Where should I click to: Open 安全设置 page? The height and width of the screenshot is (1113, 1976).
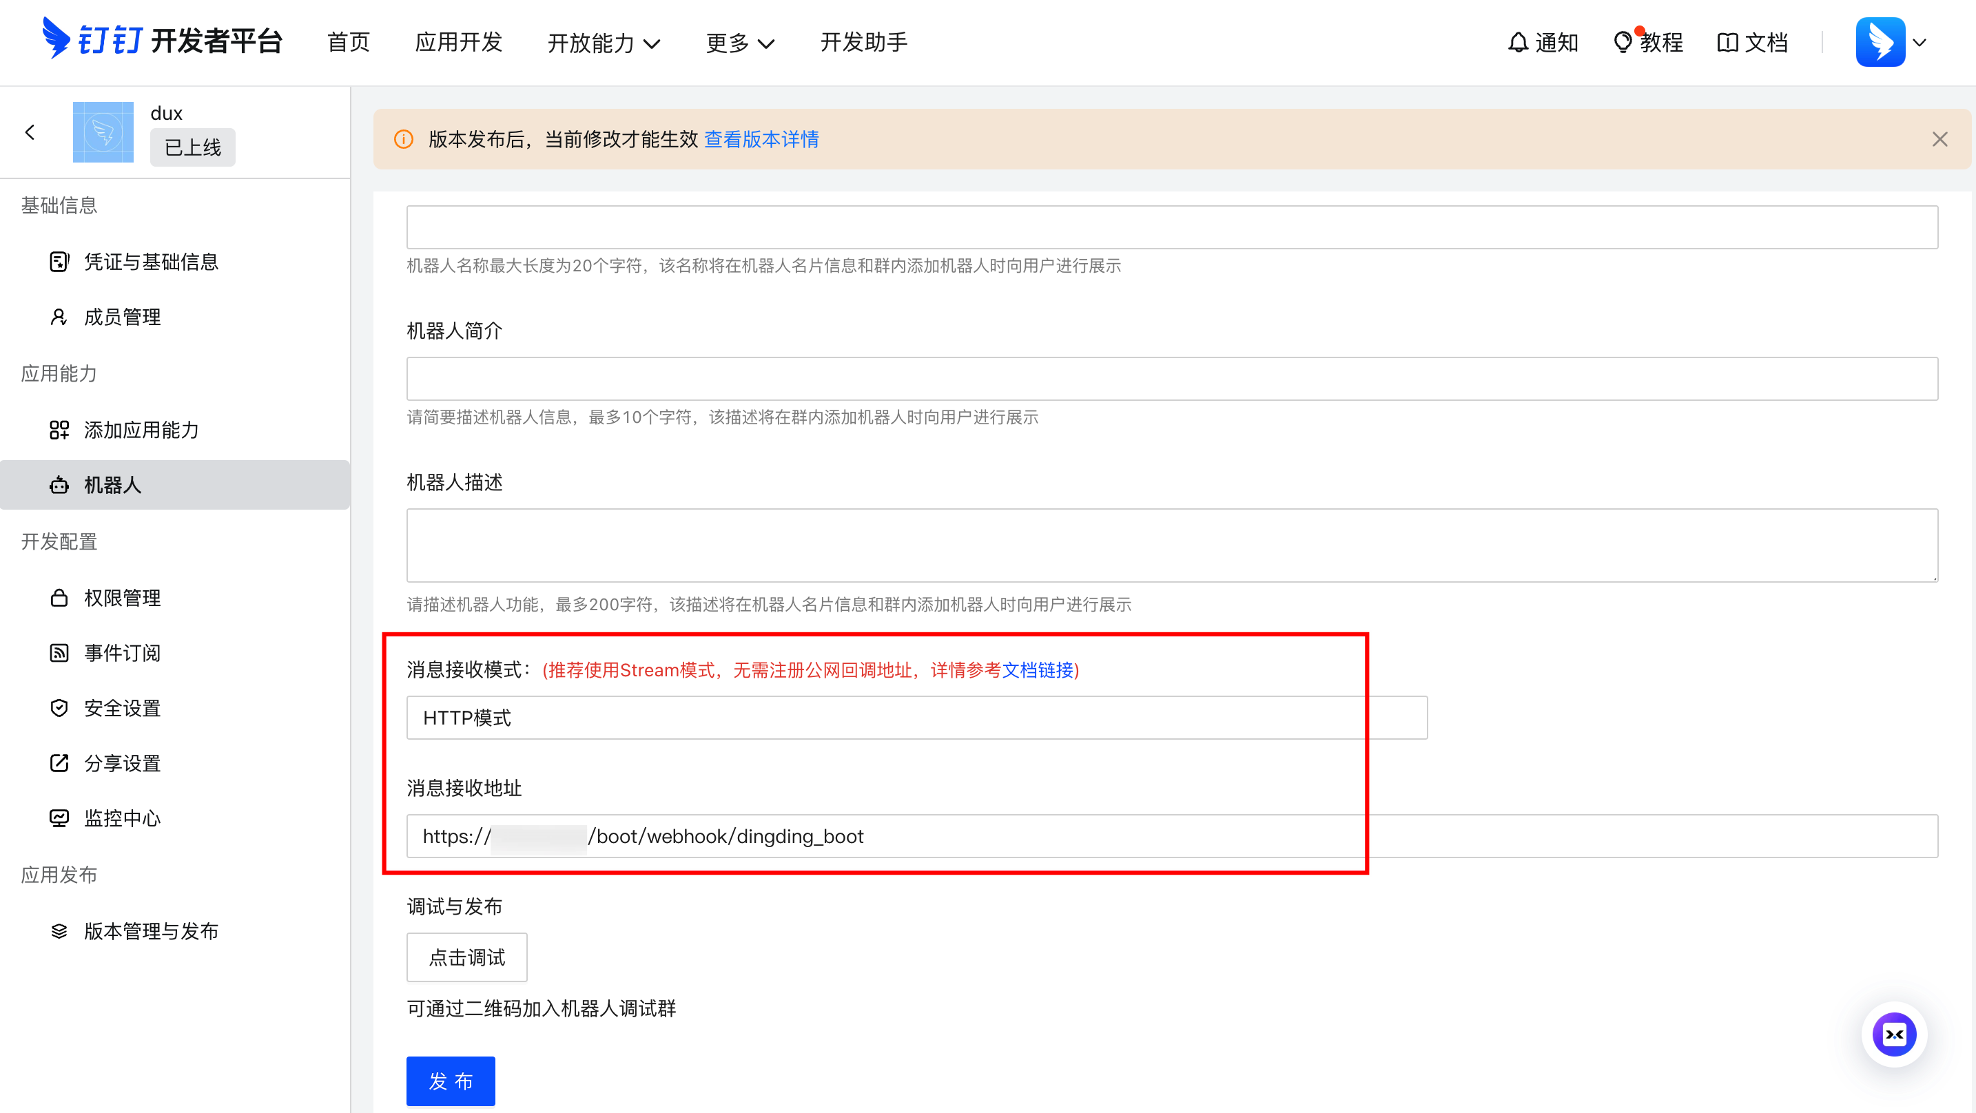click(x=123, y=708)
